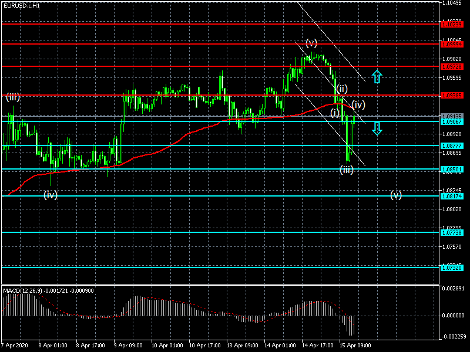Click the red 1.09728 resistance price tag

point(451,66)
